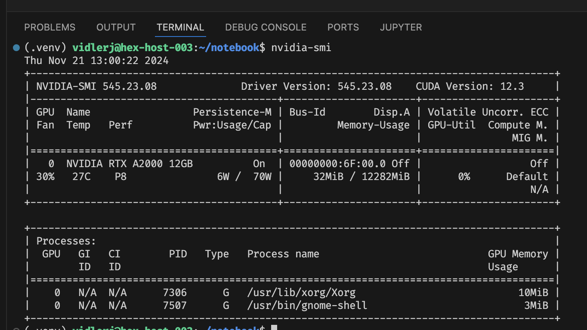Click the timestamp Thu Nov 21 13:00:22 2024
Screen dimensions: 587x330
coord(97,61)
